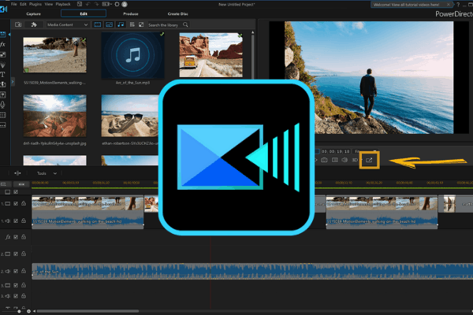Image resolution: width=473 pixels, height=315 pixels.
Task: Show image files filter in library
Action: click(110, 24)
